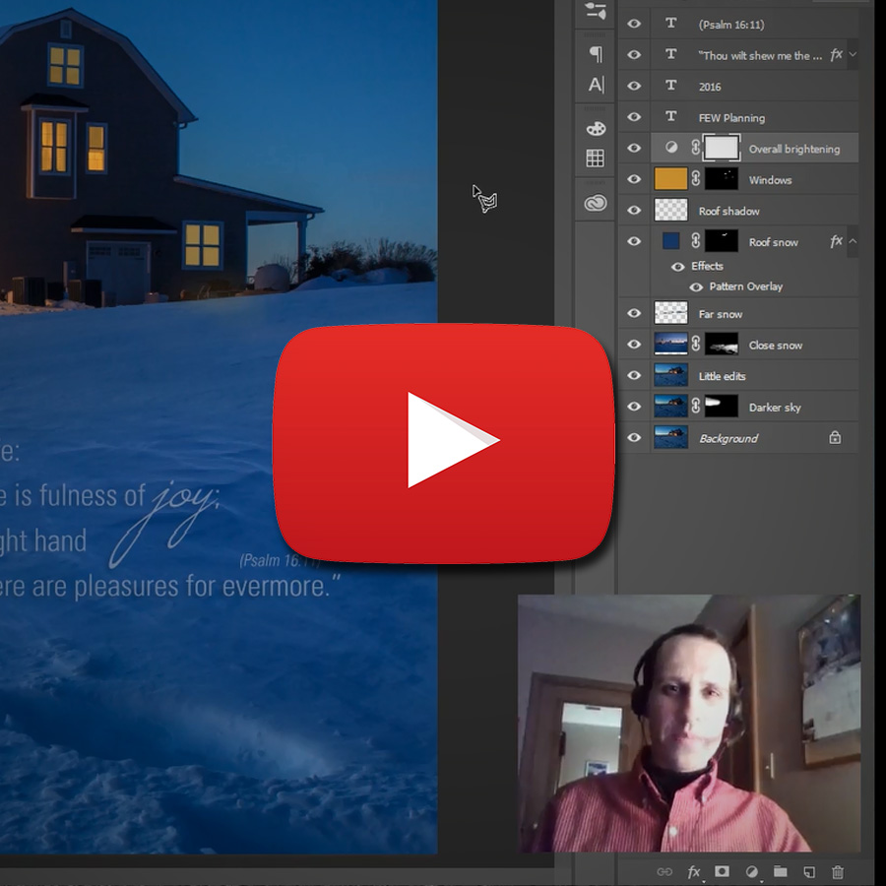This screenshot has width=886, height=886.
Task: Click the T type icon of (Psalm 16:11) layer
Action: coord(670,24)
